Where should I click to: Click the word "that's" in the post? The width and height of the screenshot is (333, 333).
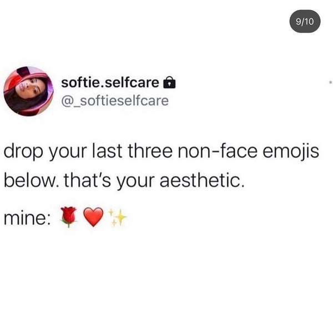87,180
